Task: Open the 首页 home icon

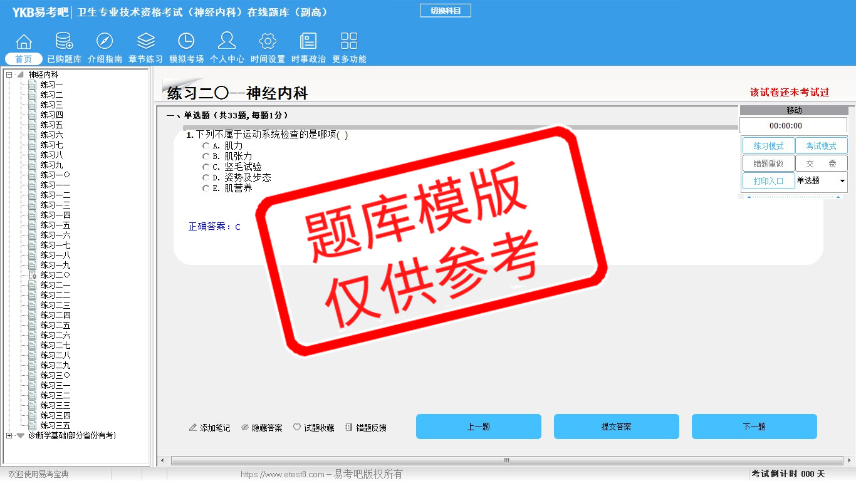Action: (24, 41)
